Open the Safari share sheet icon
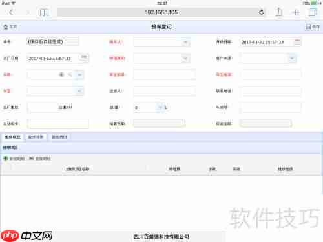323x242 pixels. pos(278,12)
